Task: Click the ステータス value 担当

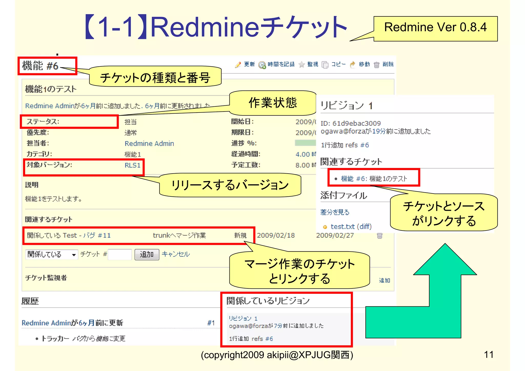Action: coord(130,122)
